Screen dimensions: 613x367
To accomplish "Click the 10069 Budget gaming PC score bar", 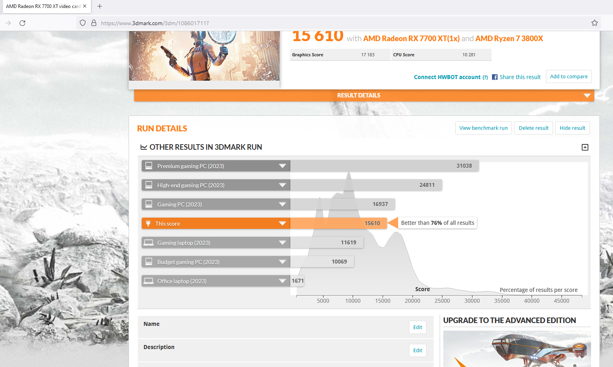I will pyautogui.click(x=322, y=262).
